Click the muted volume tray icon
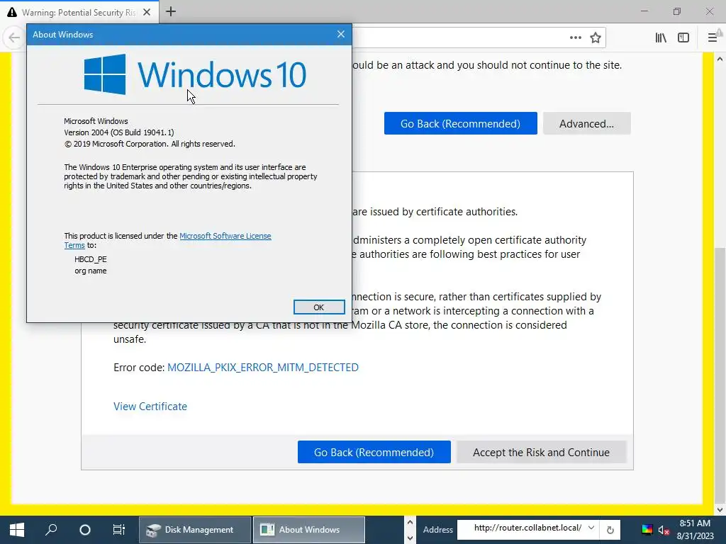This screenshot has height=544, width=726. click(664, 530)
